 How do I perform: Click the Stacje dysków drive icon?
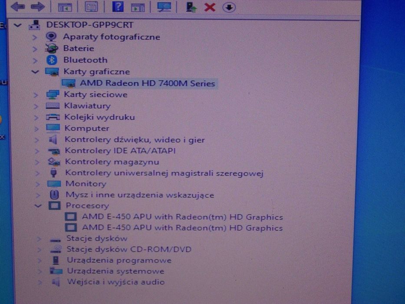tap(56, 240)
